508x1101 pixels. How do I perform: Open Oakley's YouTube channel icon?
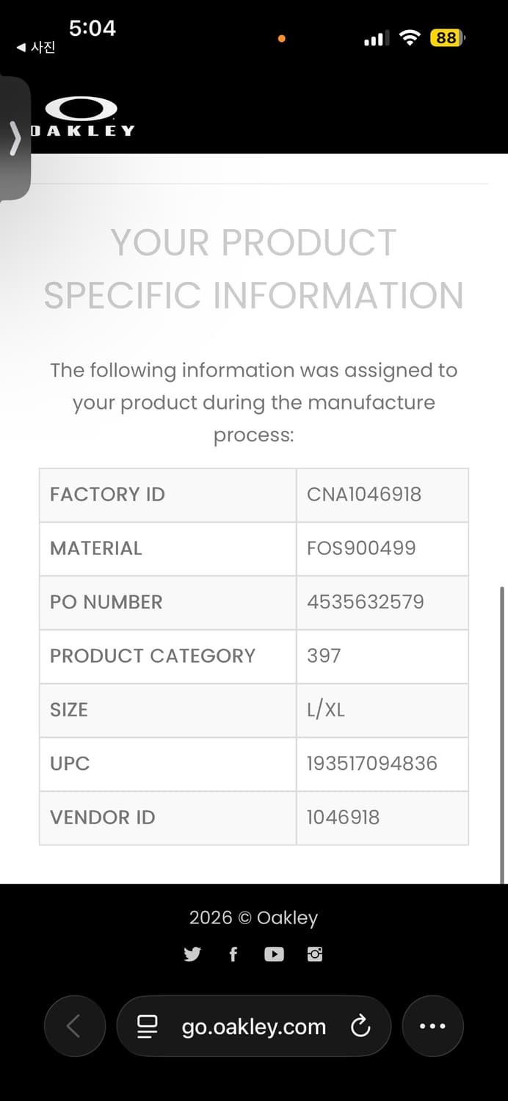tap(274, 954)
